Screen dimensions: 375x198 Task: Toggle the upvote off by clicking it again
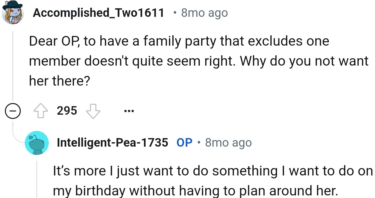pos(41,110)
